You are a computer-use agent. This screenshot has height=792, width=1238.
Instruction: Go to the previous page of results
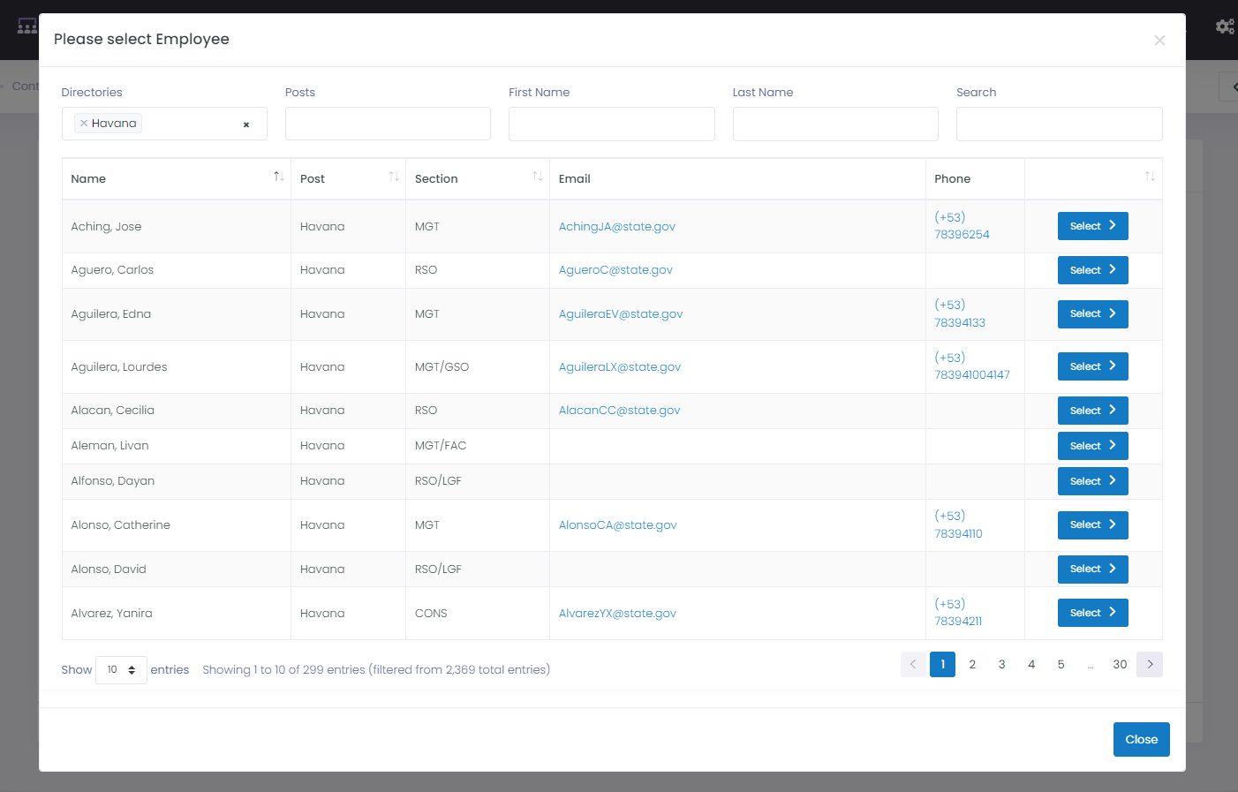[913, 664]
